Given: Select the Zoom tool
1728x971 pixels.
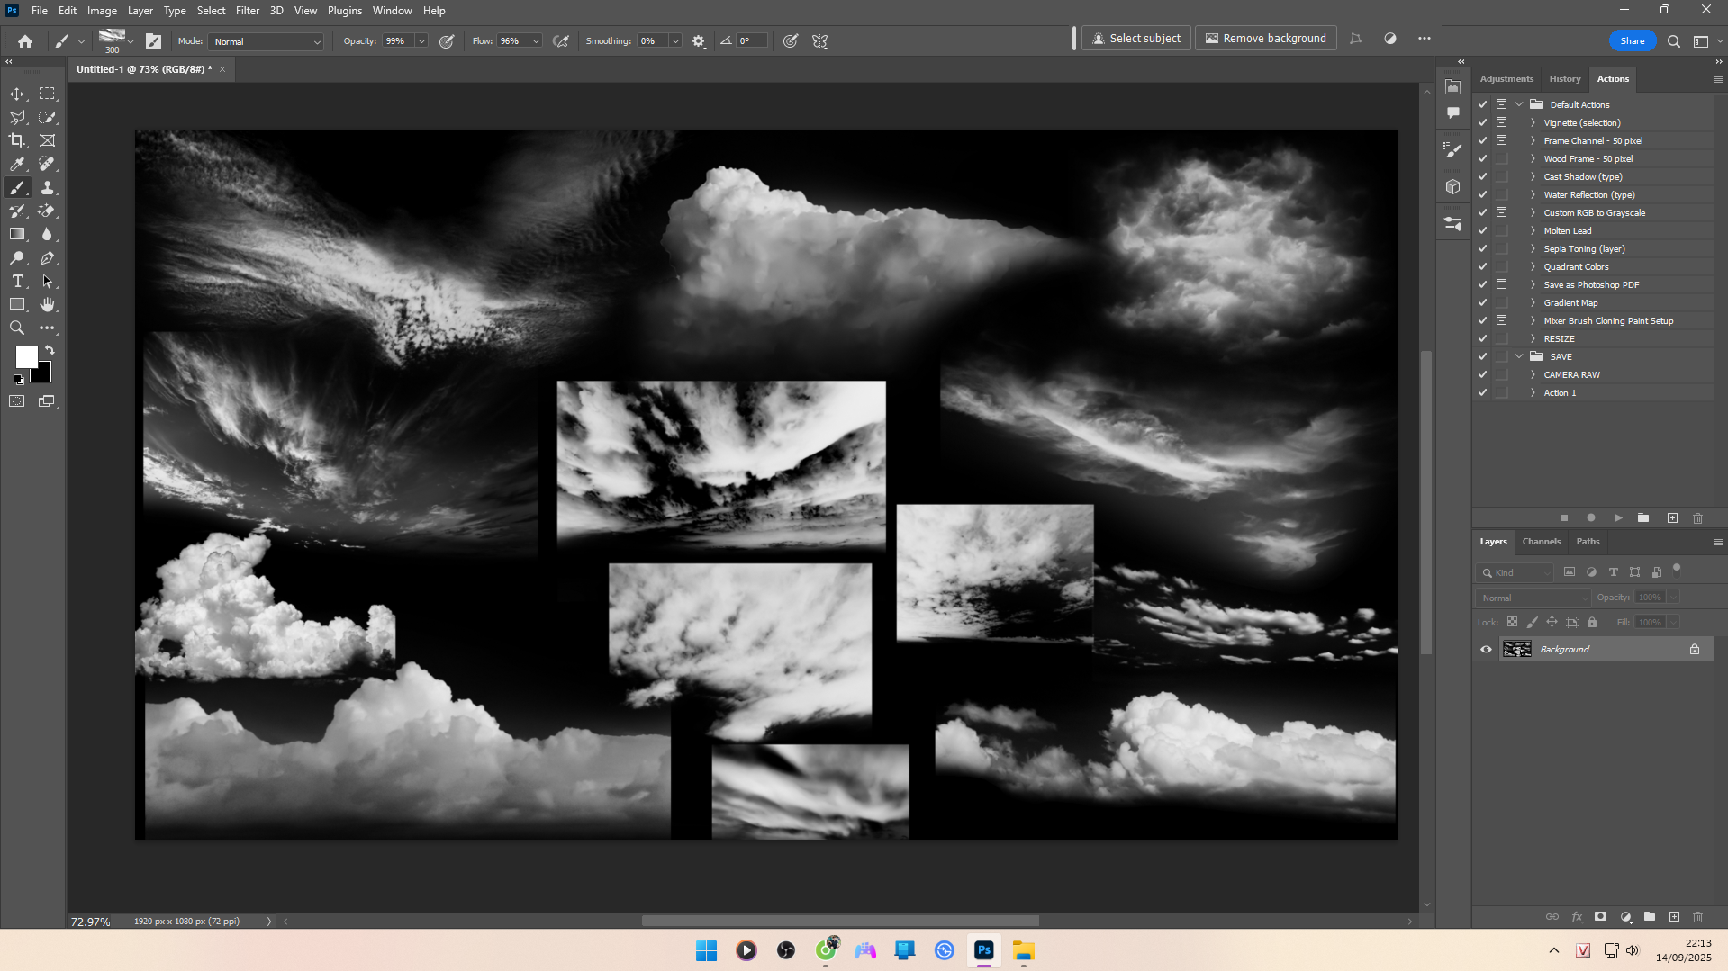Looking at the screenshot, I should point(17,328).
